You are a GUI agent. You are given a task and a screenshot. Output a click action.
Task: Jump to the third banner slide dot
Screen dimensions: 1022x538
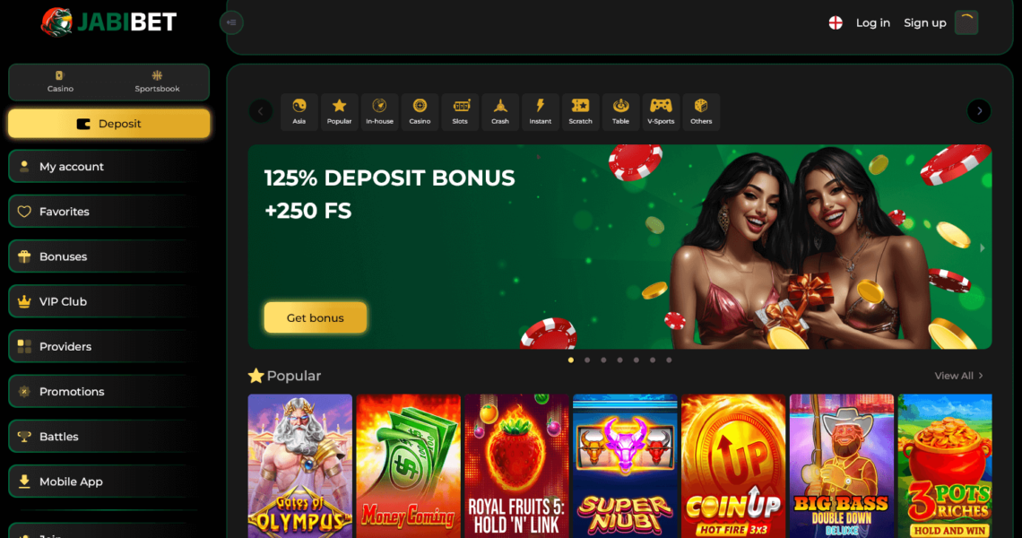pyautogui.click(x=603, y=360)
